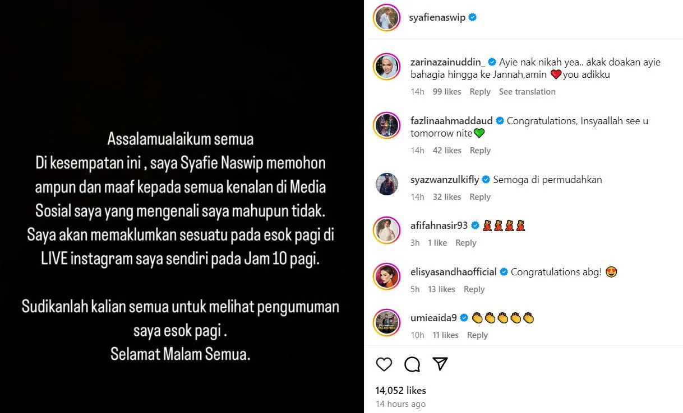Open syazwanzulkifly avatar
This screenshot has height=413, width=683.
tap(386, 184)
